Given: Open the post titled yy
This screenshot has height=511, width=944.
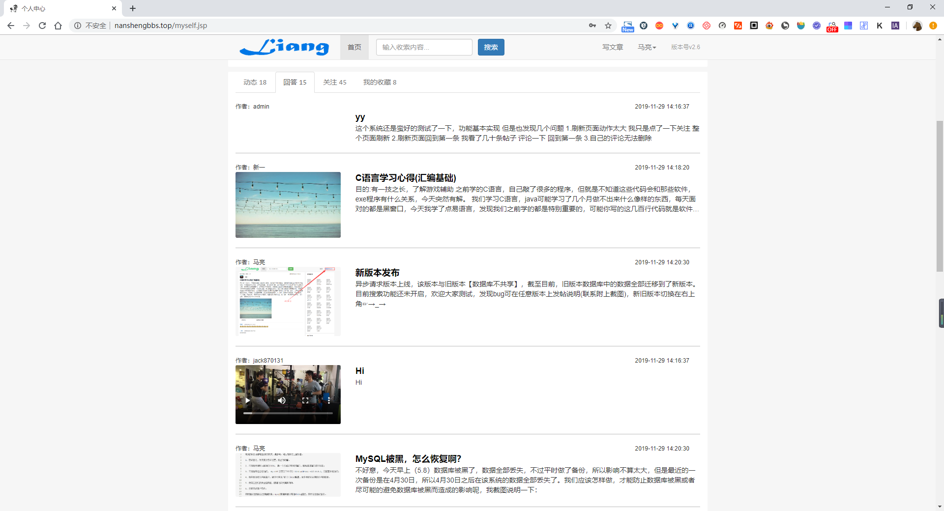Looking at the screenshot, I should (360, 117).
